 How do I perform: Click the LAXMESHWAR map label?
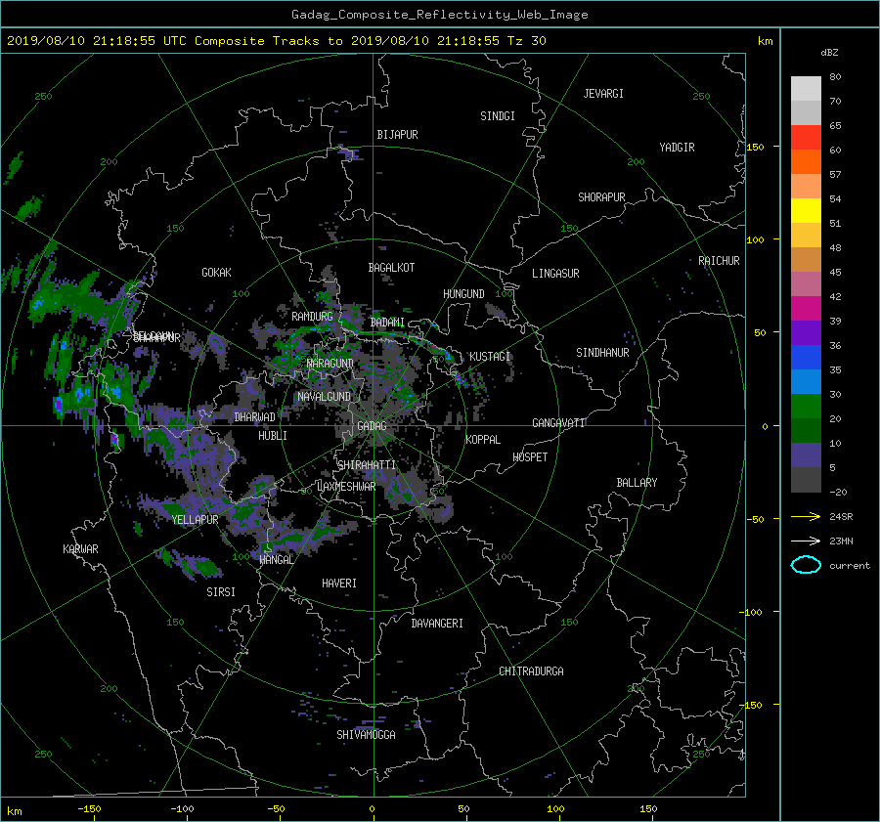[x=346, y=487]
